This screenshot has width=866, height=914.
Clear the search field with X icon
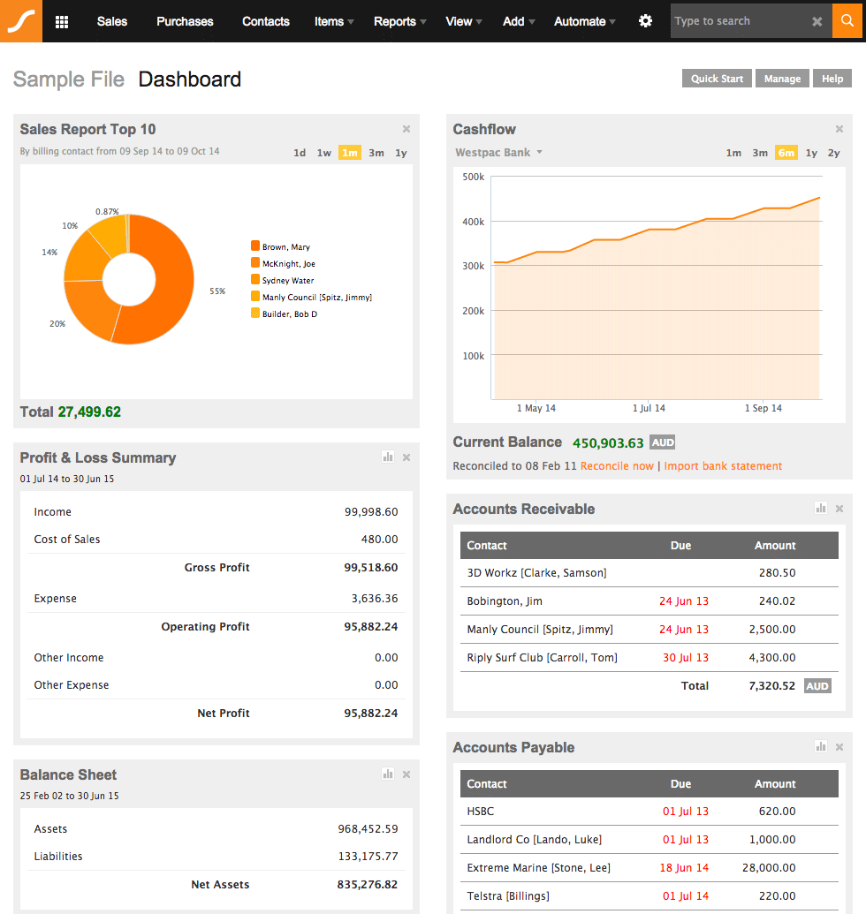pyautogui.click(x=817, y=21)
